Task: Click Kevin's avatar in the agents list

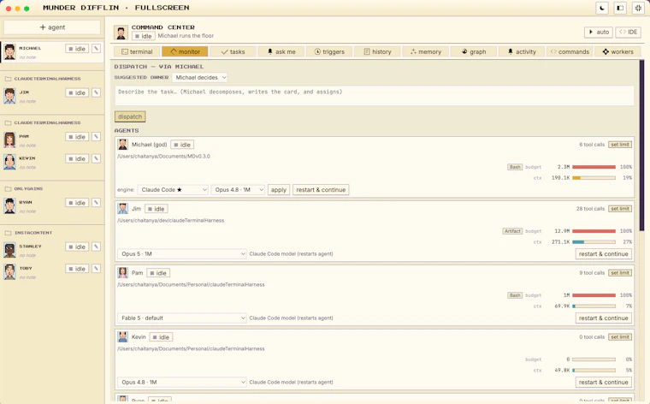Action: click(122, 336)
